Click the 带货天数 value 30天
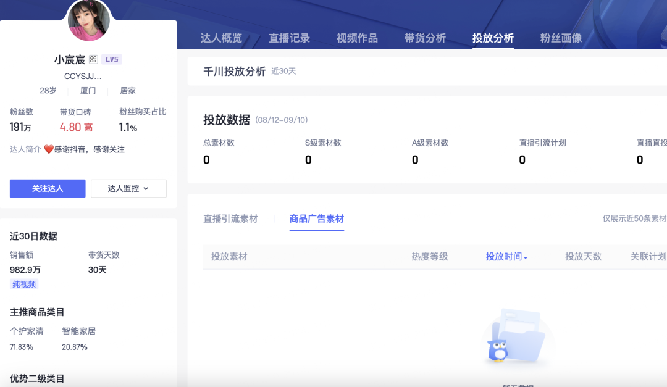Image resolution: width=667 pixels, height=387 pixels. pyautogui.click(x=98, y=270)
